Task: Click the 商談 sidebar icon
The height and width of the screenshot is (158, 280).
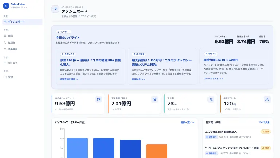Action: [x=5, y=35]
